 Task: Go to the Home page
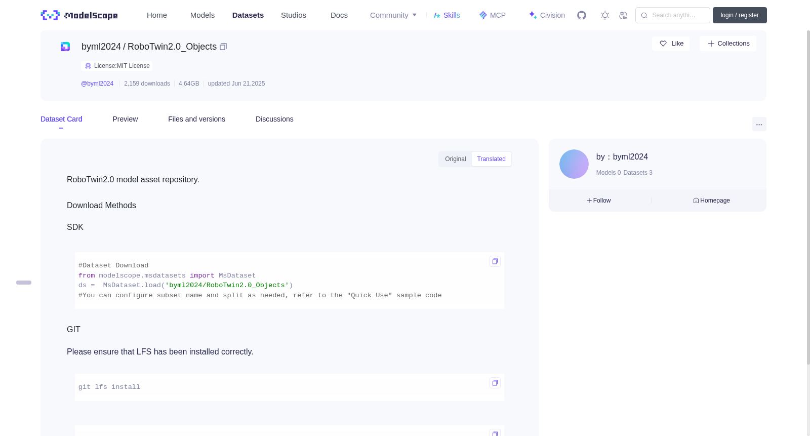[x=157, y=15]
